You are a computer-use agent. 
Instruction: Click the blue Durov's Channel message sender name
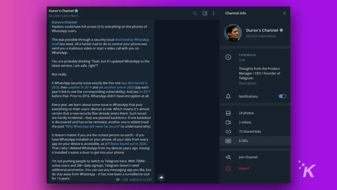(x=64, y=22)
